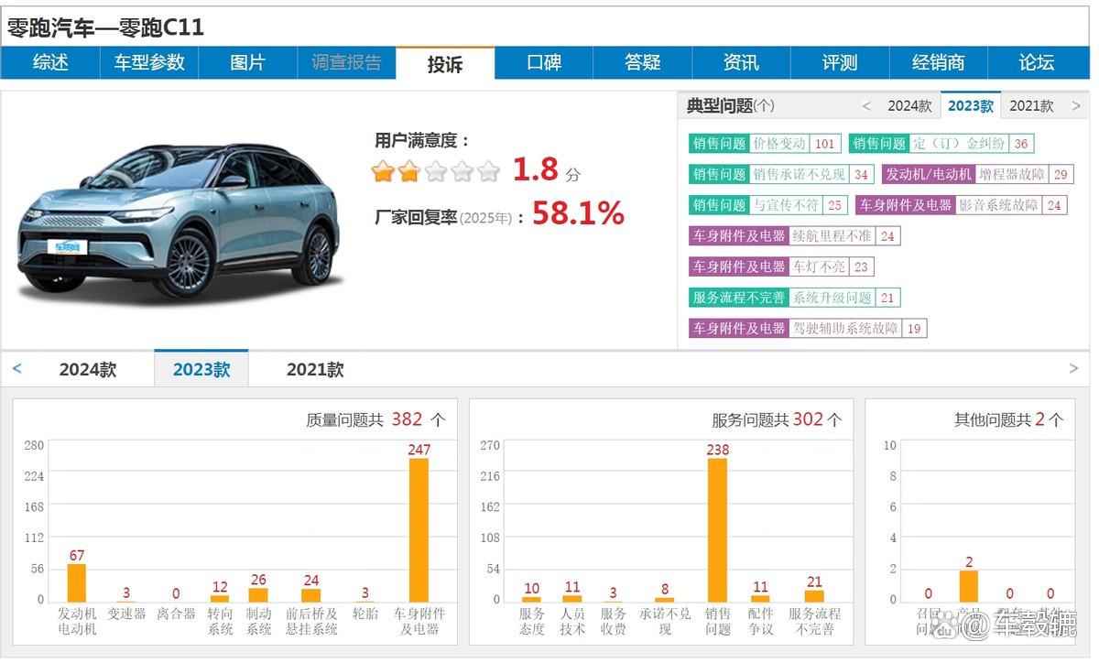Click the star rating icons

coord(436,171)
